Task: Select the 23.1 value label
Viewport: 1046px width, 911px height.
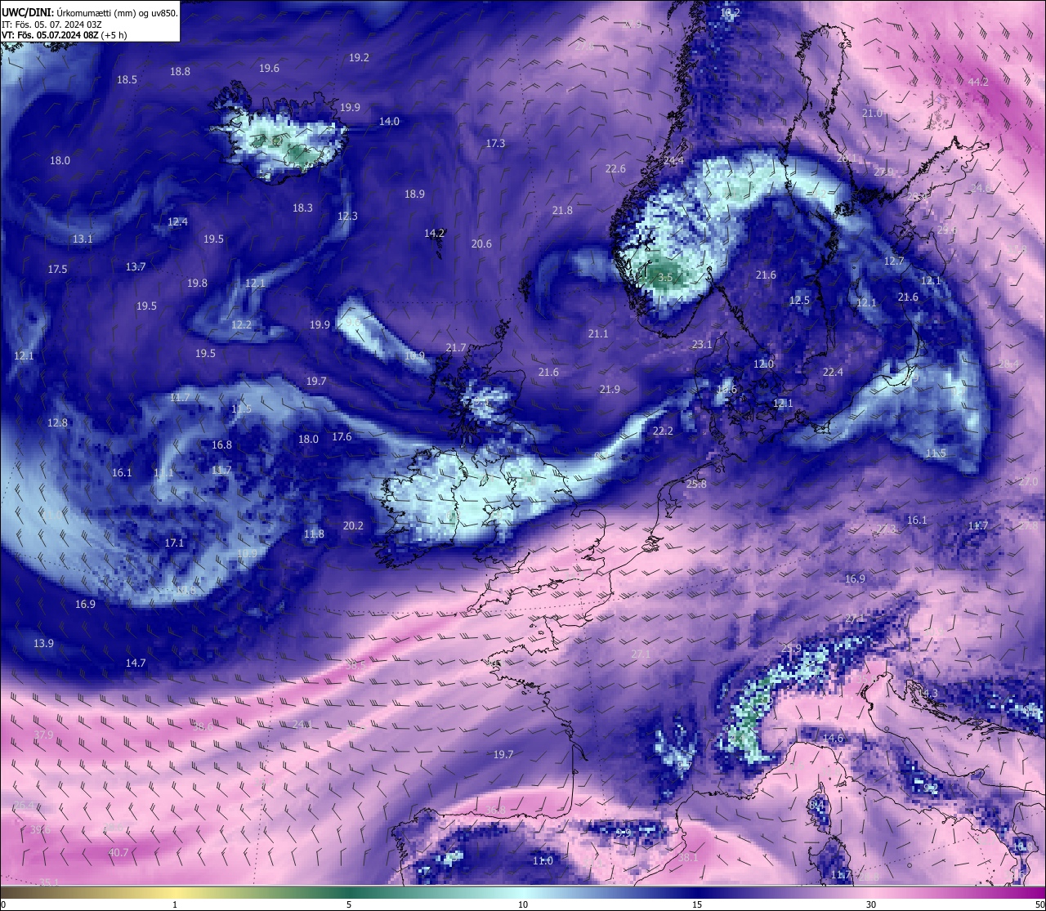Action: pos(702,345)
